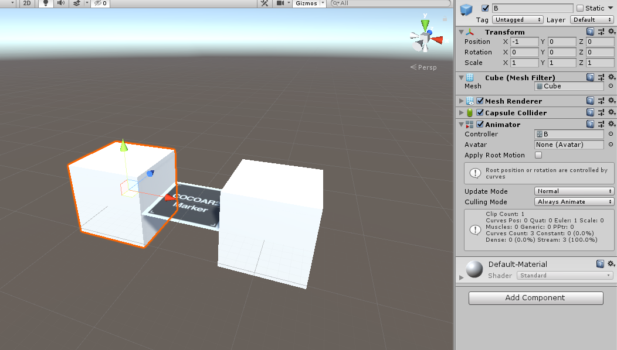This screenshot has height=350, width=617.
Task: Open Animator gear settings menu
Action: pos(612,124)
